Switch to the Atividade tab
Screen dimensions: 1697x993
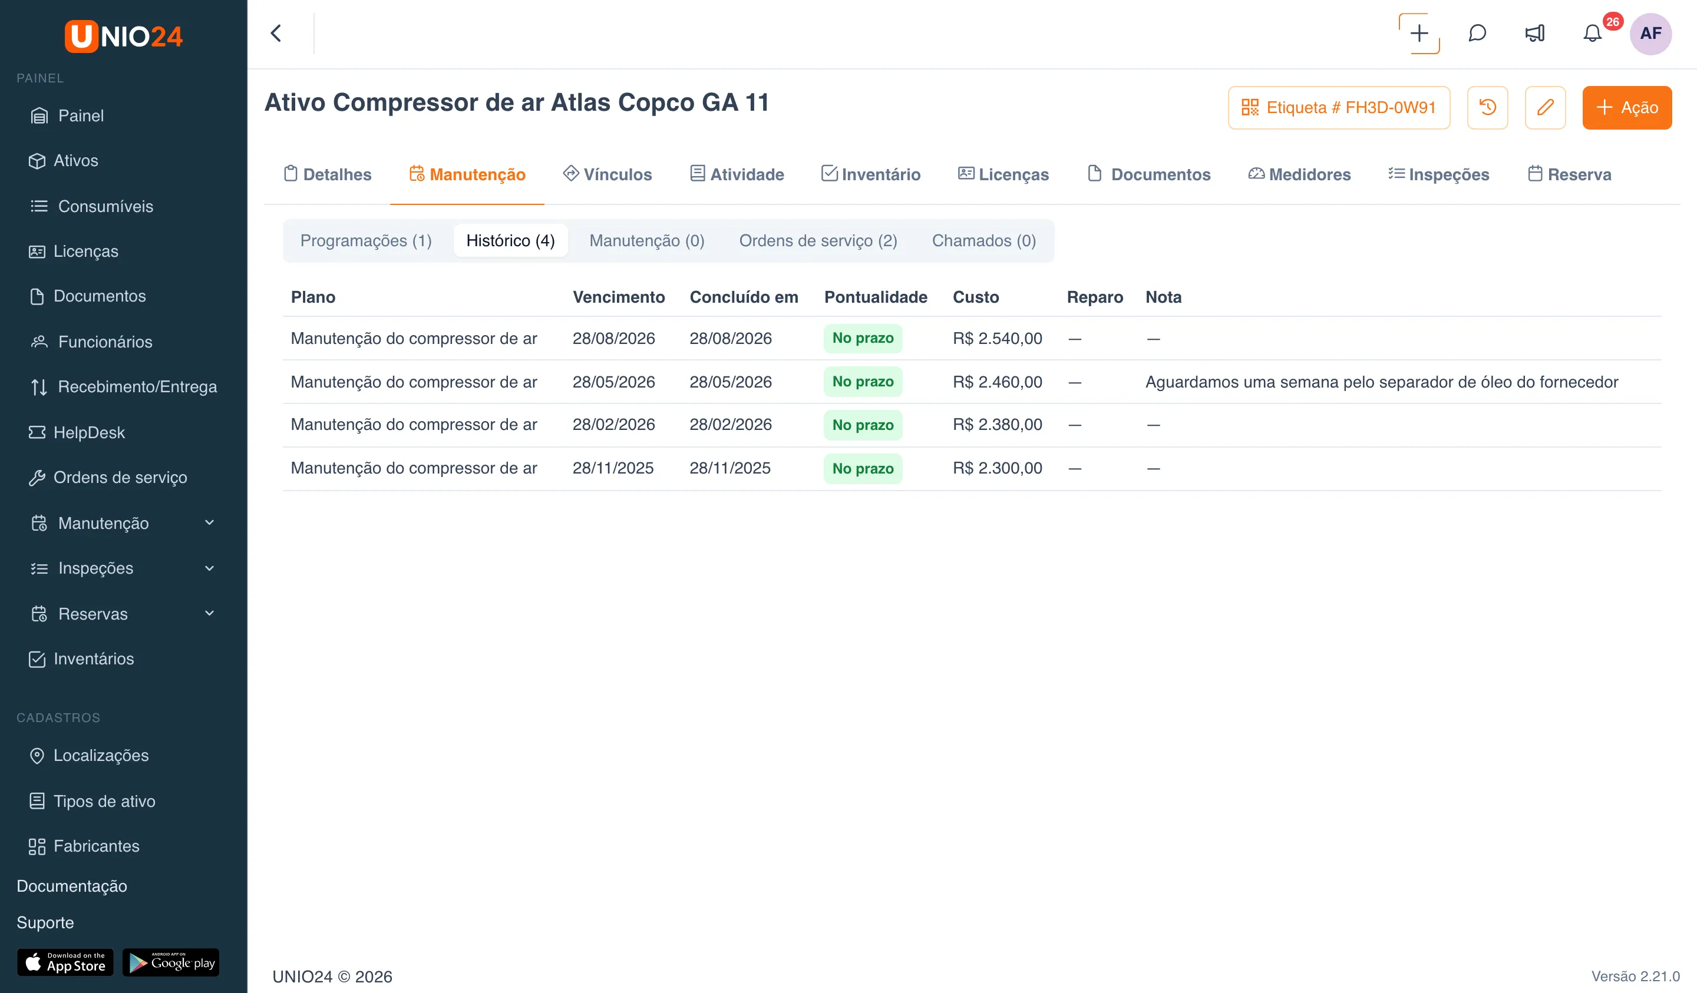[737, 174]
